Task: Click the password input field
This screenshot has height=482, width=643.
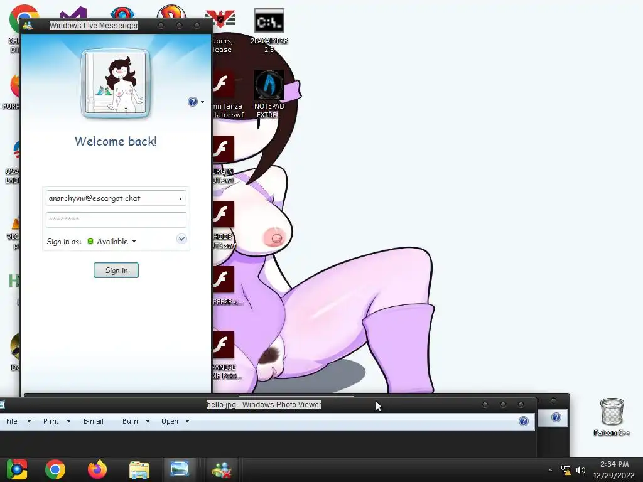Action: 116,220
